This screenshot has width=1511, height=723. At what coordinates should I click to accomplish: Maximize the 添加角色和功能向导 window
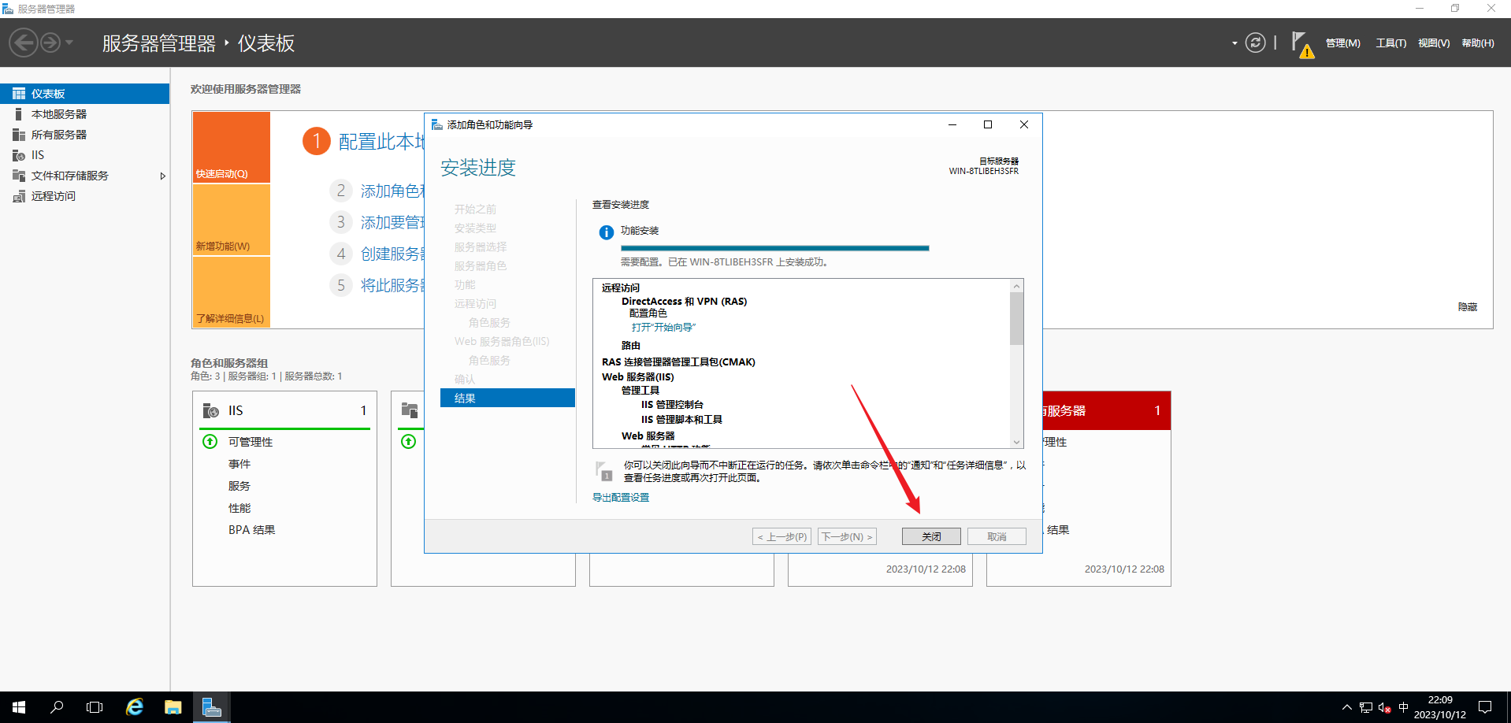pyautogui.click(x=988, y=124)
